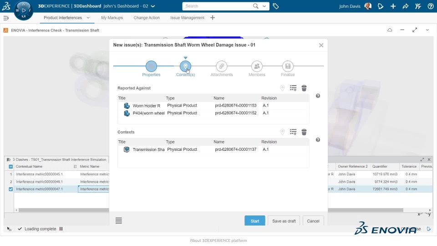The width and height of the screenshot is (437, 246).
Task: Click the share arrow icon
Action: pyautogui.click(x=406, y=6)
